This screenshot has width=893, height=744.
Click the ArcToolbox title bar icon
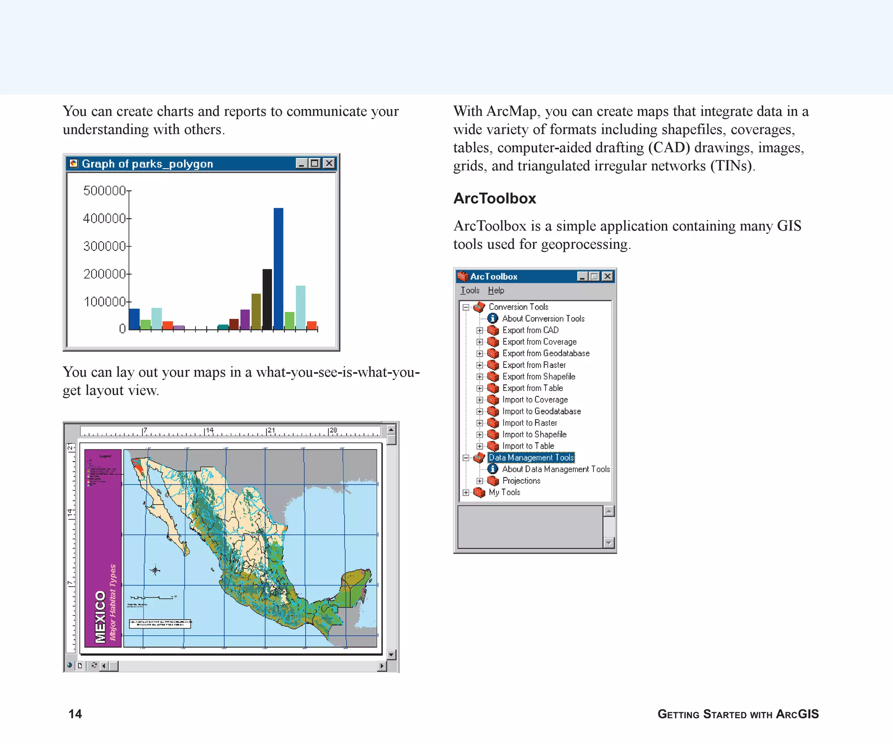pos(463,276)
